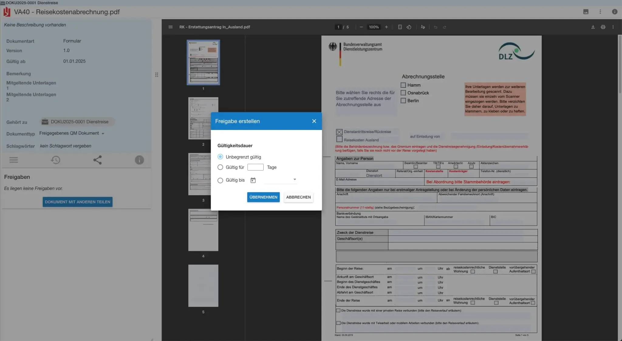Viewport: 622px width, 341px height.
Task: Download the PDF document
Action: pyautogui.click(x=593, y=27)
